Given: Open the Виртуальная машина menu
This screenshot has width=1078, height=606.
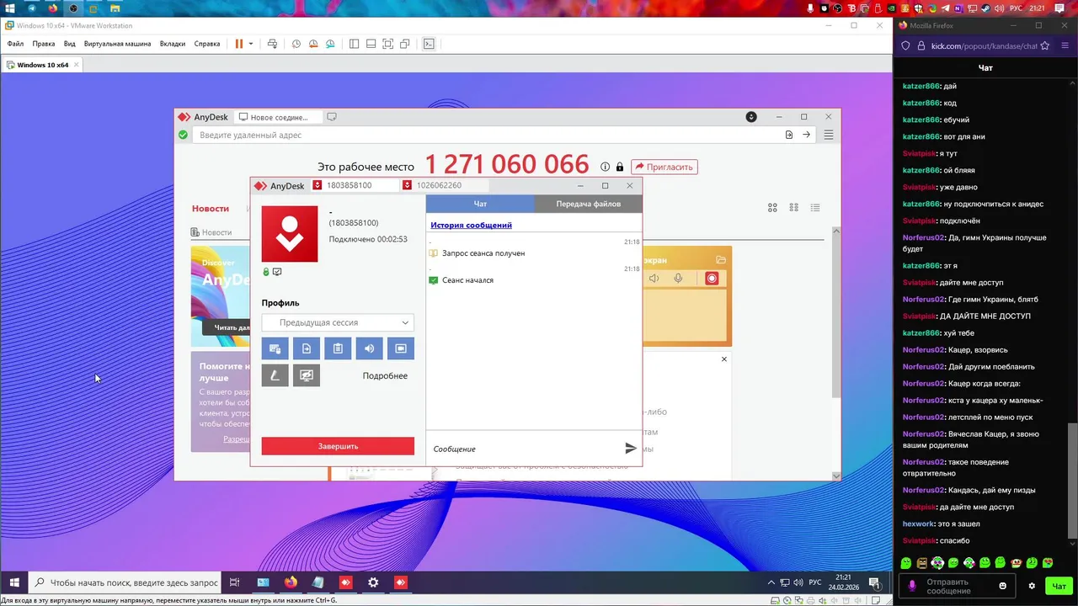Looking at the screenshot, I should (117, 44).
